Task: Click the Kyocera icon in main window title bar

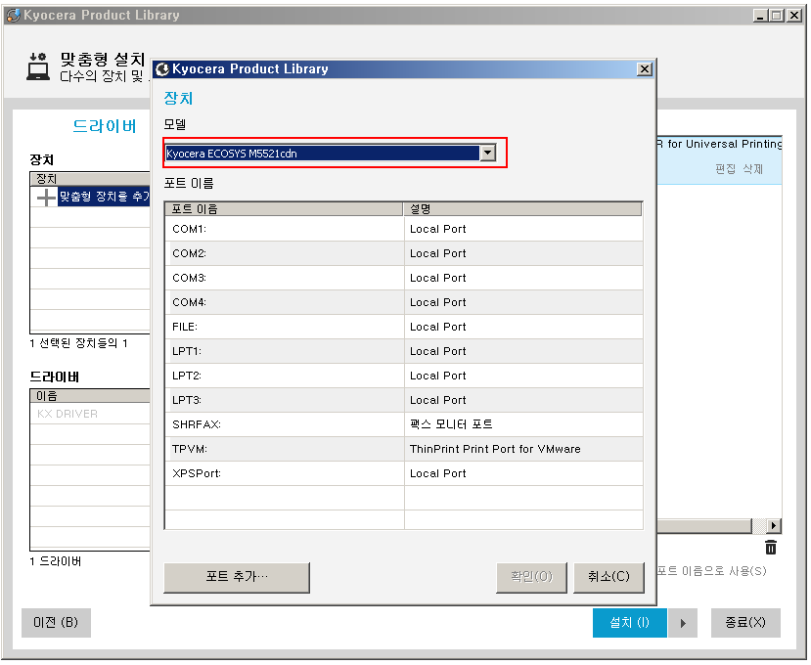Action: 14,15
